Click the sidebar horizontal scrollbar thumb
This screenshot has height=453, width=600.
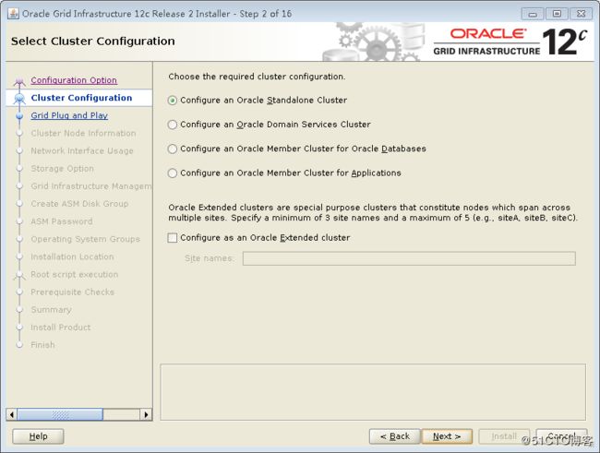click(60, 414)
